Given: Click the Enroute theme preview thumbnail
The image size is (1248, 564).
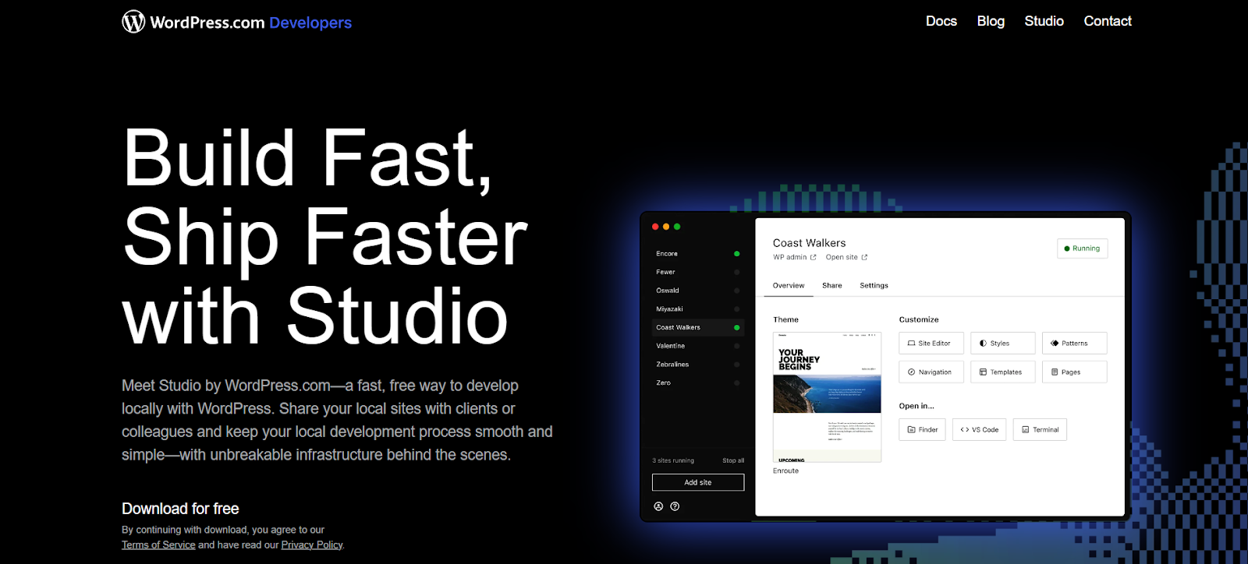Looking at the screenshot, I should [x=827, y=397].
